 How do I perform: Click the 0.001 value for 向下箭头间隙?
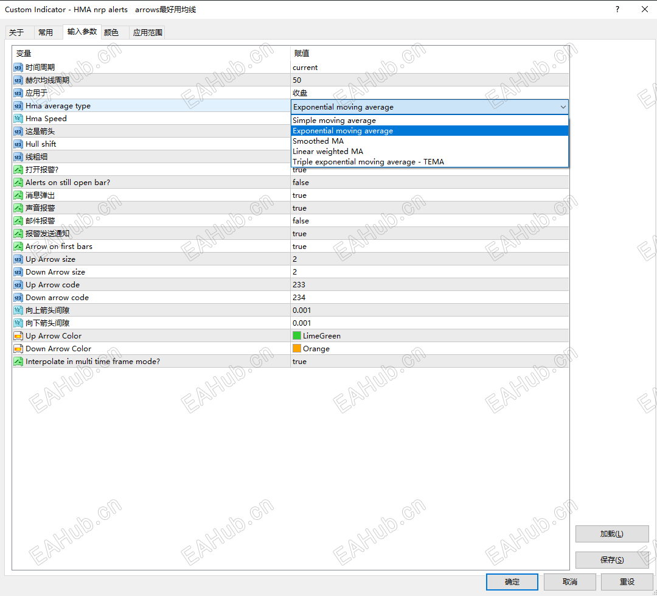302,323
